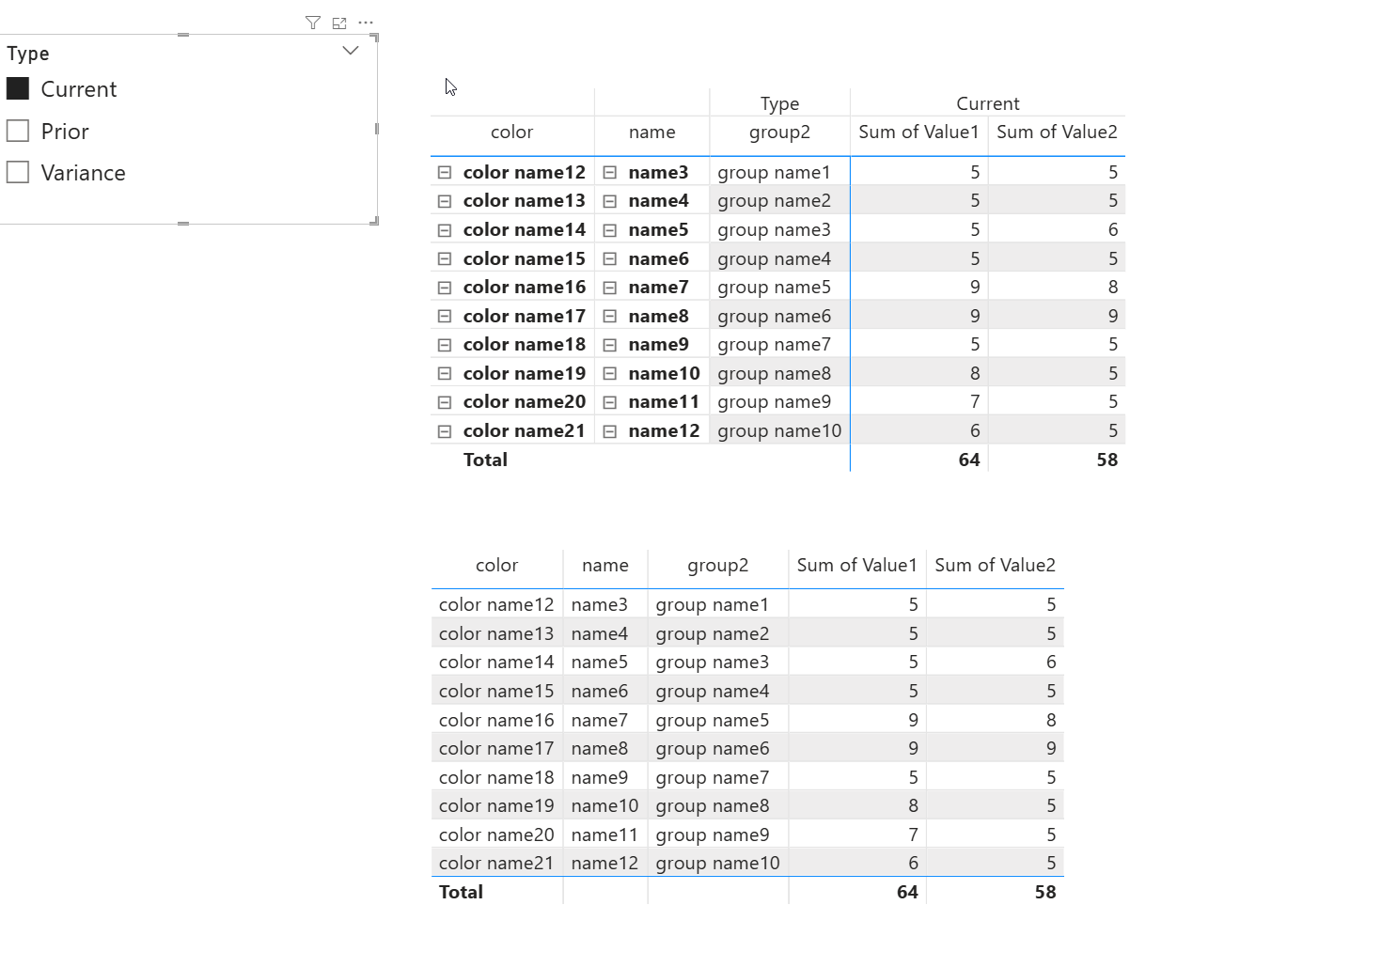
Task: Click the Current column group header
Action: click(987, 103)
